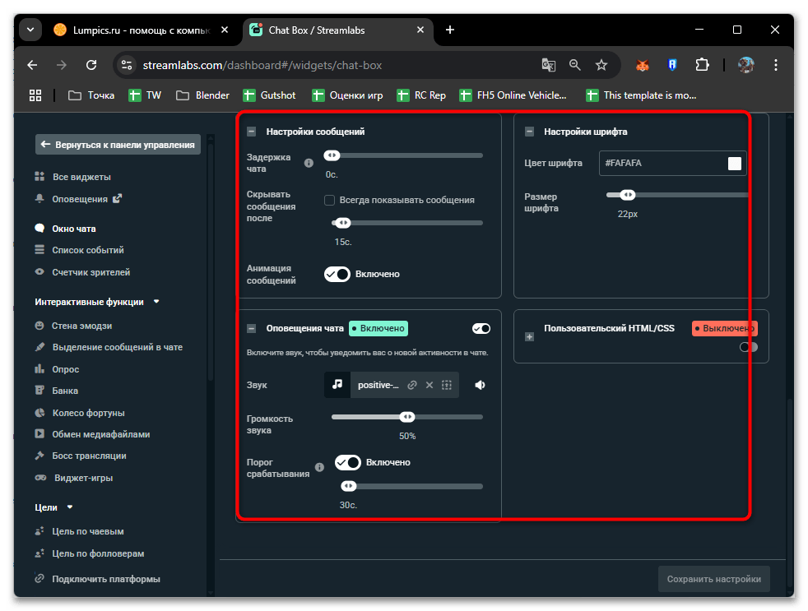Image resolution: width=808 pixels, height=611 pixels.
Task: Click the upload icon in sound field
Action: point(447,385)
